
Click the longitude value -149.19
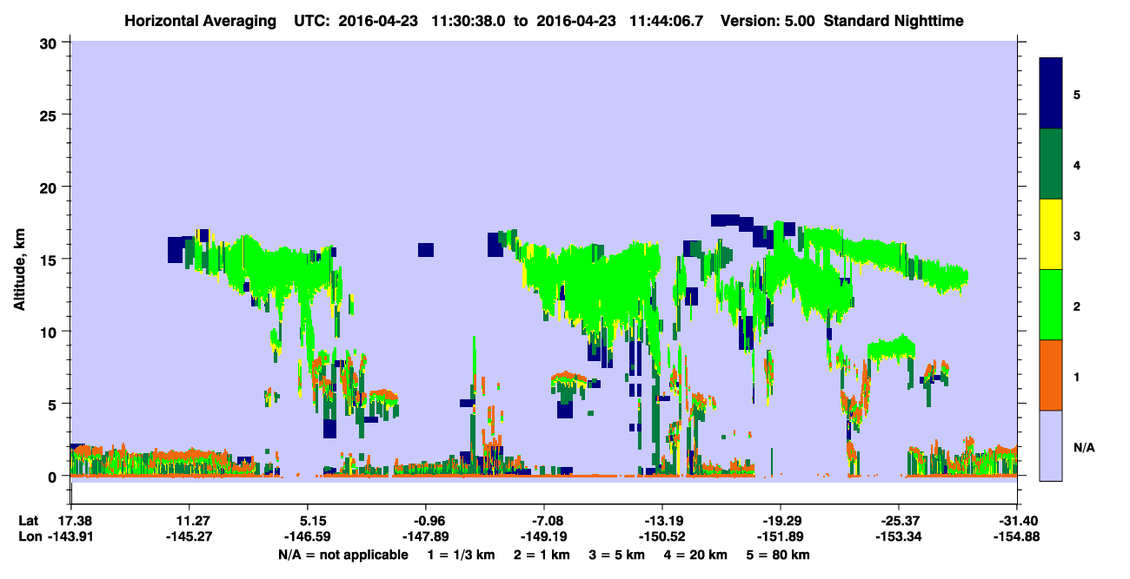coord(543,536)
